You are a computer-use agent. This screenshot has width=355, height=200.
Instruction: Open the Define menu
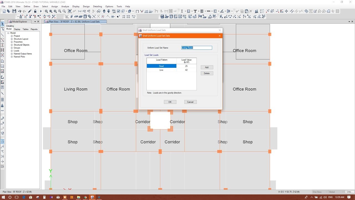point(27,6)
